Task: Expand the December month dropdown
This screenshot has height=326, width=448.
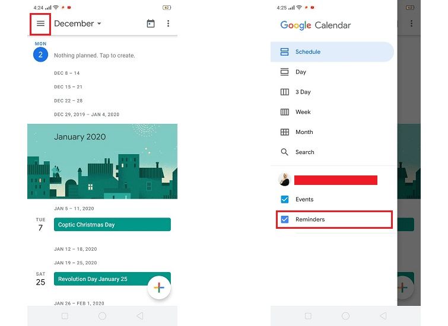Action: [x=77, y=23]
